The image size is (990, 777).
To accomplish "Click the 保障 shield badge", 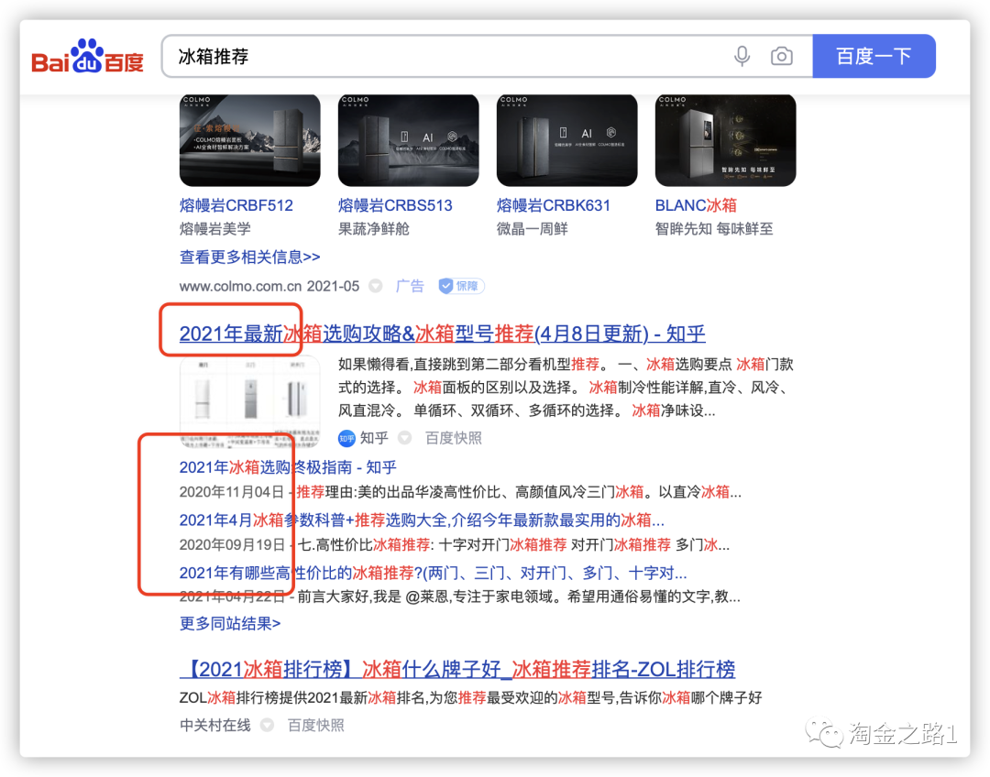I will (x=461, y=286).
